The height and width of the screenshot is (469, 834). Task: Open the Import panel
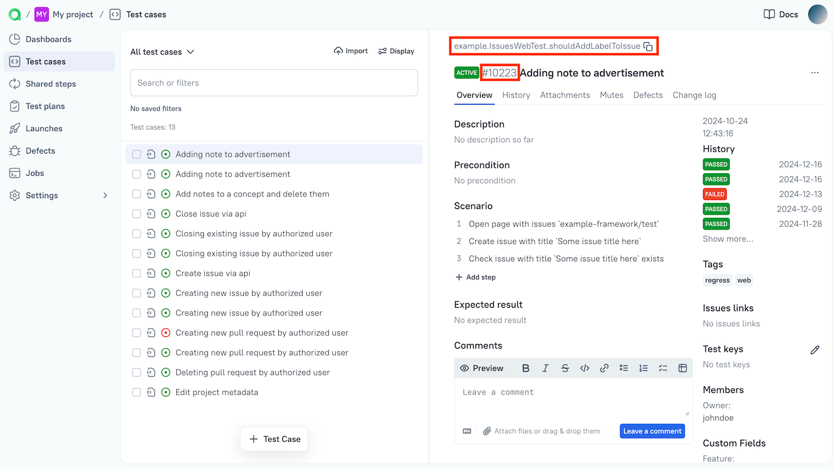pyautogui.click(x=350, y=51)
